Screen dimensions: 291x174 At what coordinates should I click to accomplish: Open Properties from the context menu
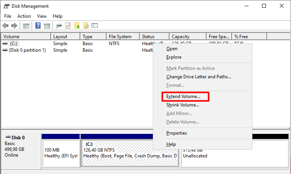[176, 133]
